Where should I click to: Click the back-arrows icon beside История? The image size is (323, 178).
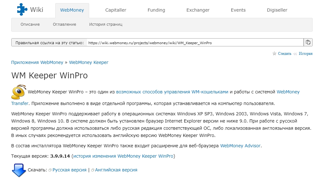click(295, 54)
